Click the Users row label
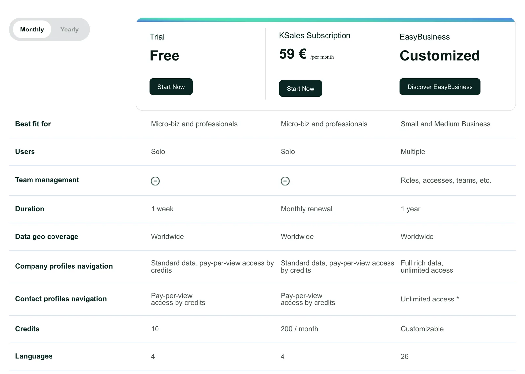The width and height of the screenshot is (525, 374). point(25,152)
